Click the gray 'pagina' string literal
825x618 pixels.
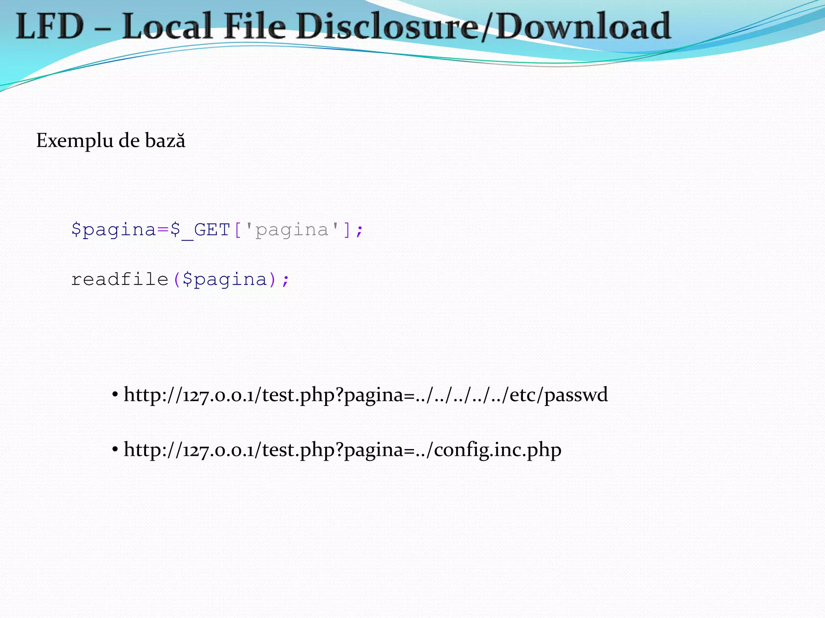pos(292,230)
